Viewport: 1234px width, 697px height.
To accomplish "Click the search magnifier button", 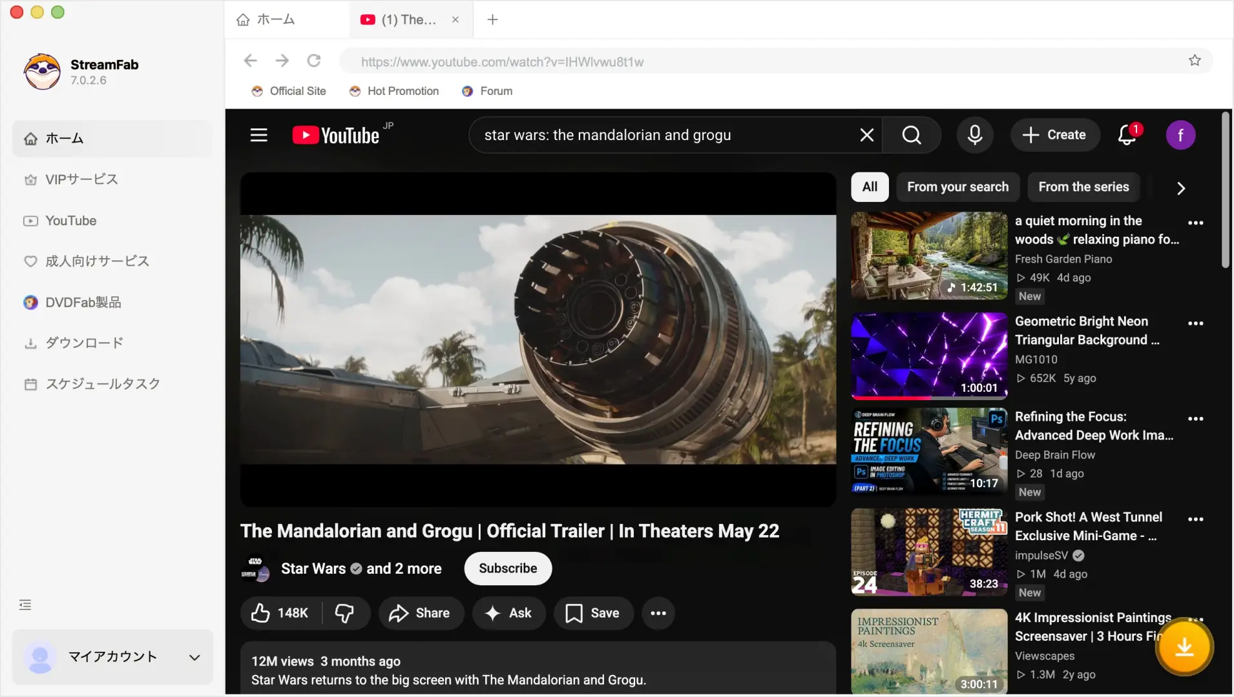I will (x=912, y=135).
